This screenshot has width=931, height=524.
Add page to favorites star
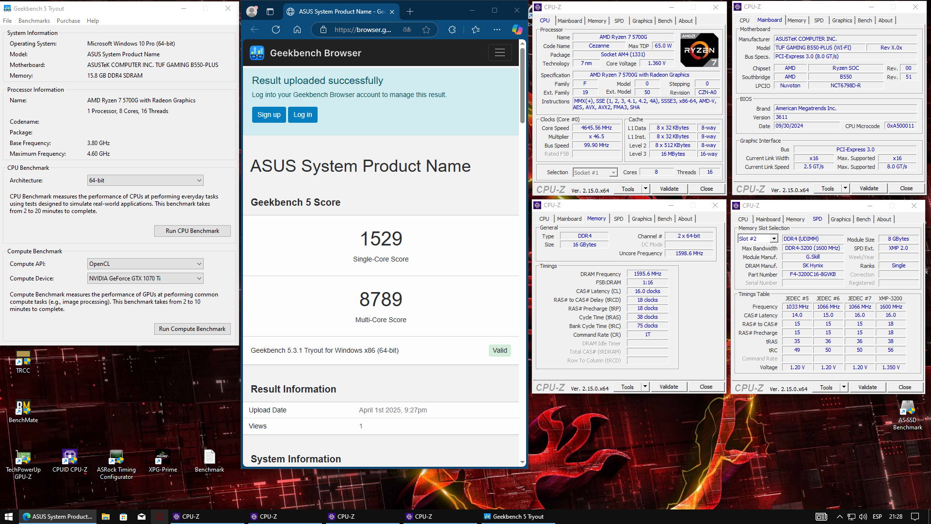point(426,30)
